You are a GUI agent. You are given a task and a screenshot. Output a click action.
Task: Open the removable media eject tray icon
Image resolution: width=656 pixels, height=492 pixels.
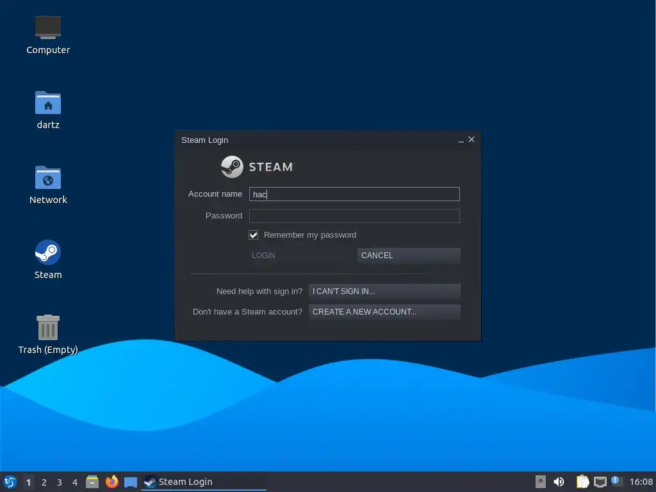[x=541, y=482]
